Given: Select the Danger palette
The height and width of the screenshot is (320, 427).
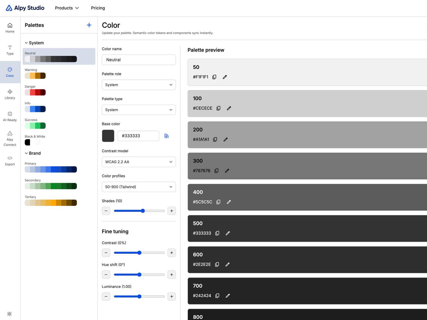Looking at the screenshot, I should pyautogui.click(x=35, y=90).
